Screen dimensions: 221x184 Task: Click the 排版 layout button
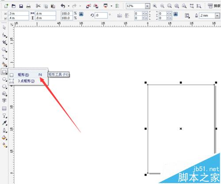point(214,6)
